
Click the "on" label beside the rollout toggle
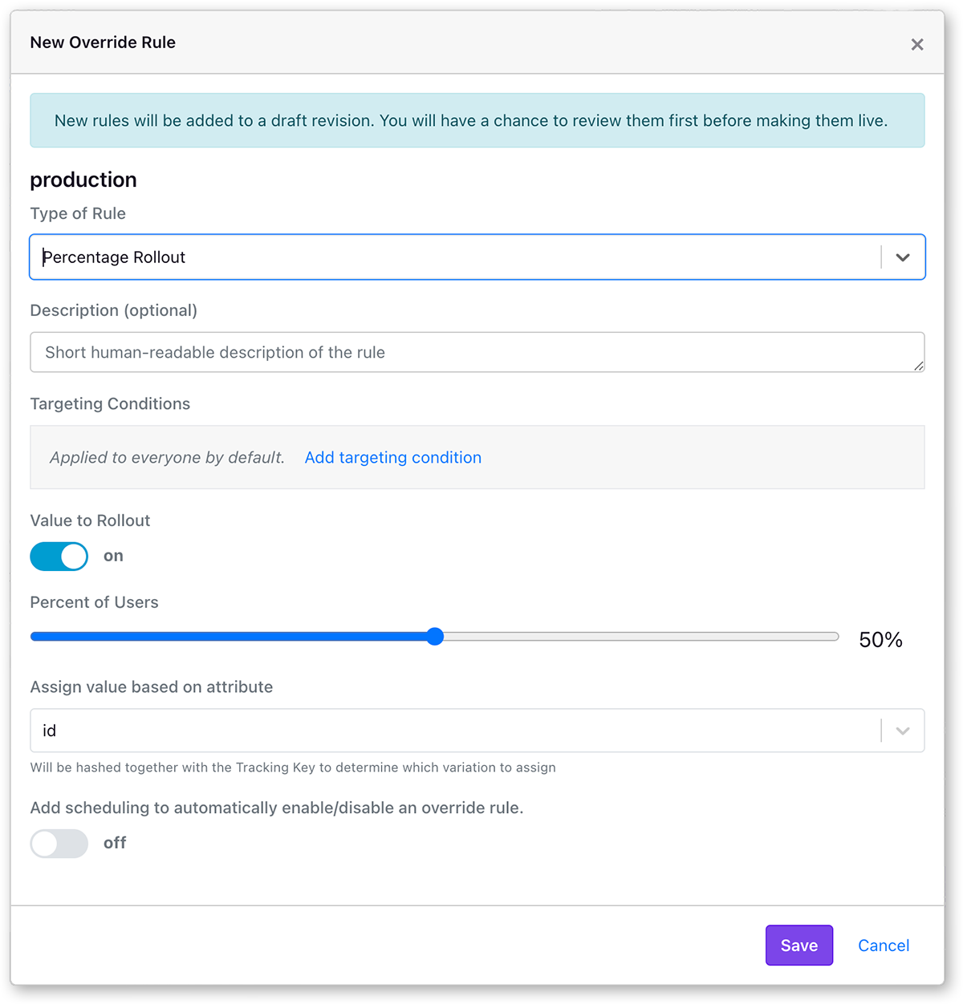(113, 556)
